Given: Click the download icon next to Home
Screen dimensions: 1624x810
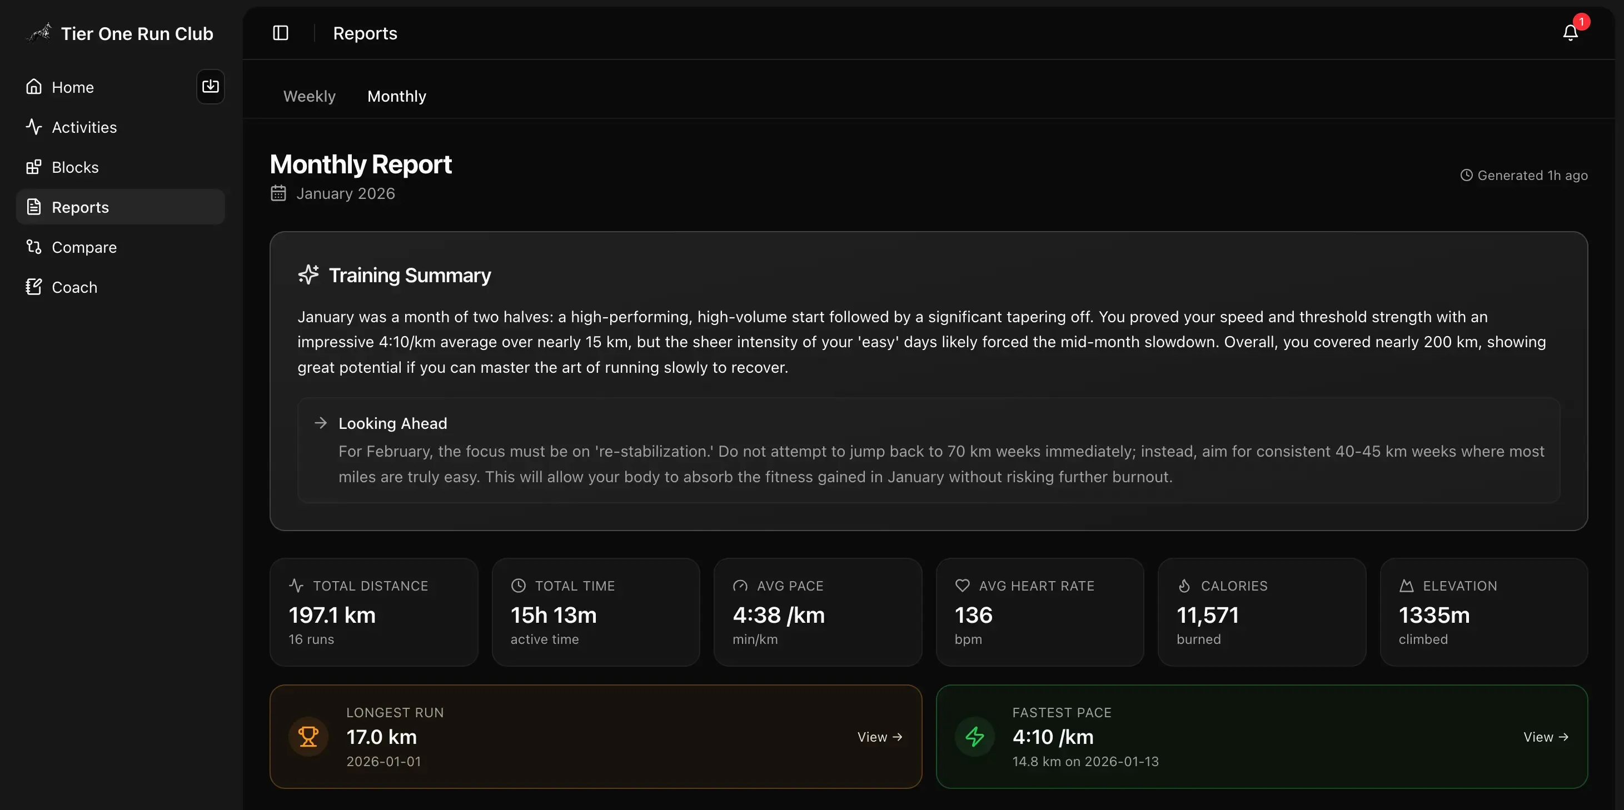Looking at the screenshot, I should tap(210, 86).
